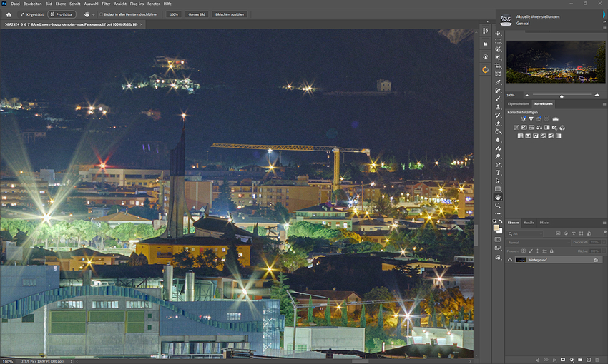
Task: Open blend mode 'Normal' dropdown
Action: click(539, 242)
